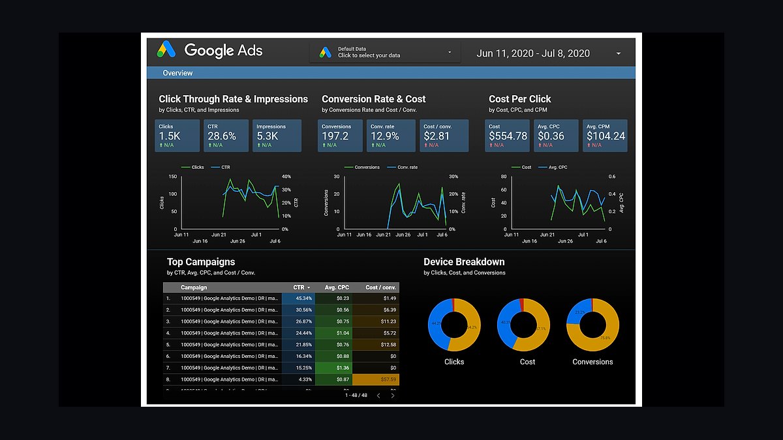Image resolution: width=783 pixels, height=440 pixels.
Task: Click the $0.56 Avg. CPC cell
Action: pyautogui.click(x=333, y=310)
